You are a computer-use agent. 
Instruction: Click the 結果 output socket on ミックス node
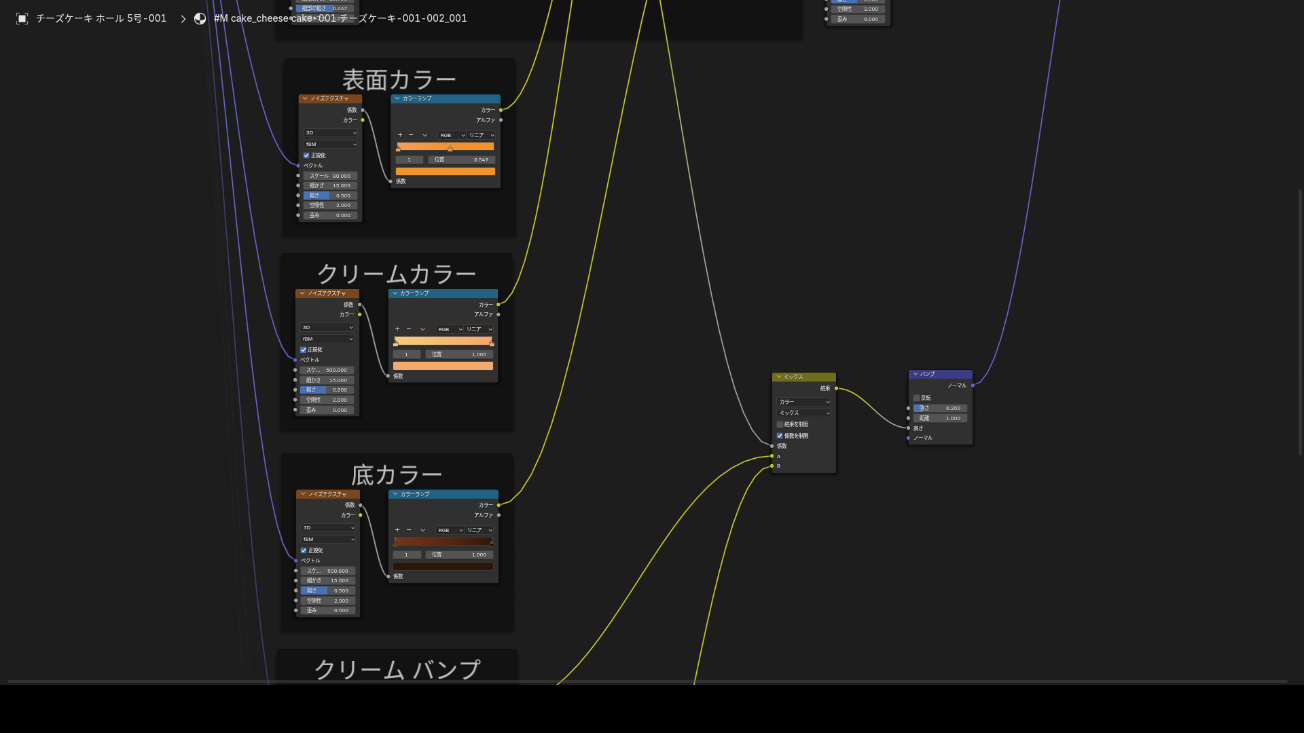pyautogui.click(x=836, y=388)
